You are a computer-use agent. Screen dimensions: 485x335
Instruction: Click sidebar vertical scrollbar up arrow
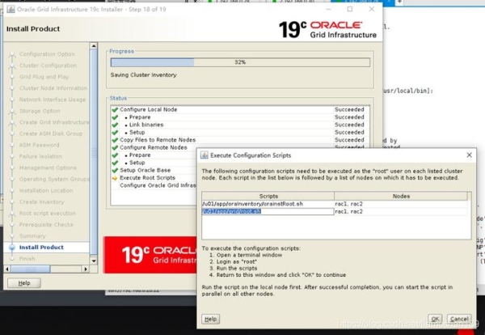click(x=94, y=46)
